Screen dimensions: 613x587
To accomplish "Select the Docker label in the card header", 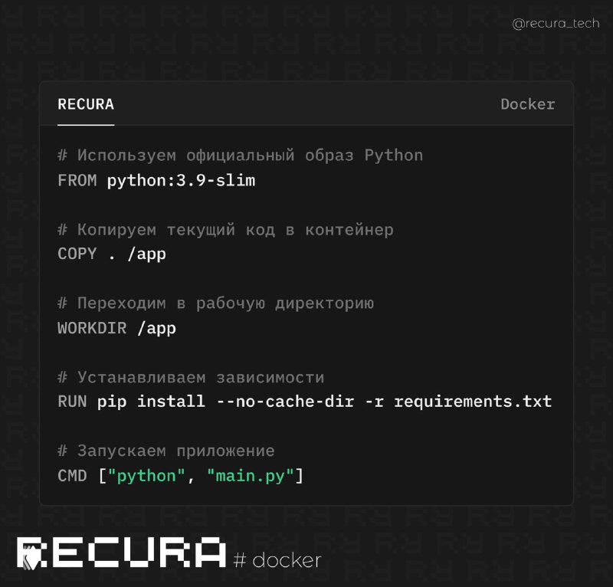I will point(527,103).
